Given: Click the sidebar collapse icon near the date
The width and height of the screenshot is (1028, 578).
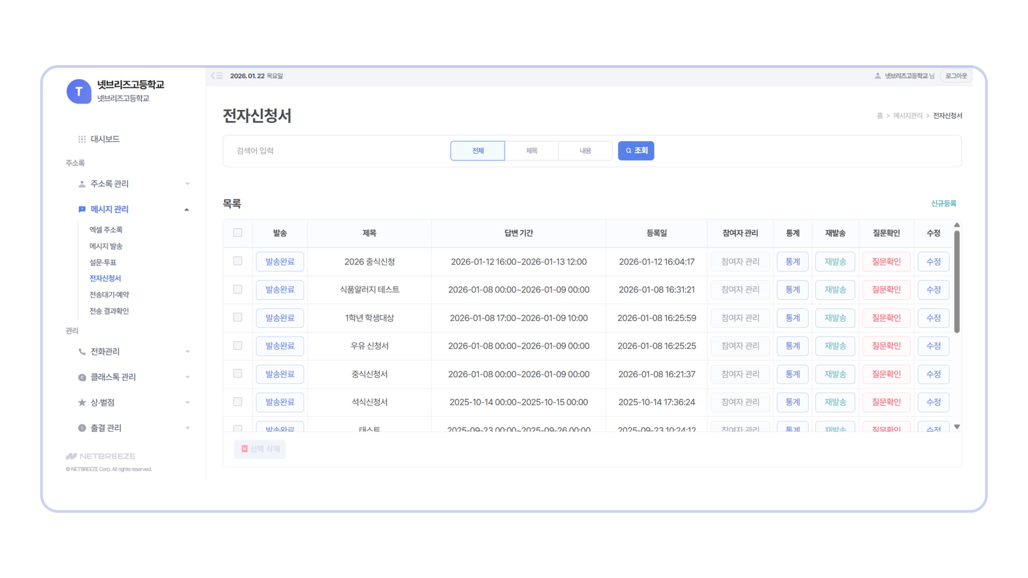Looking at the screenshot, I should 217,76.
